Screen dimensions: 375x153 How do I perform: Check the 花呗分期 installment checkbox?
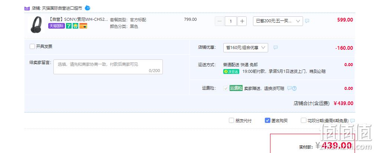[x=303, y=120]
